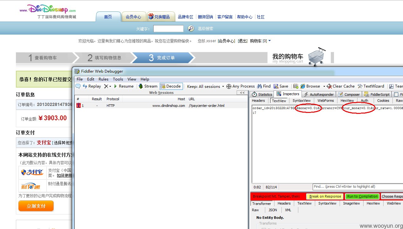Screen dimensions: 403x229
Task: Open response JSON tab
Action: [x=273, y=210]
